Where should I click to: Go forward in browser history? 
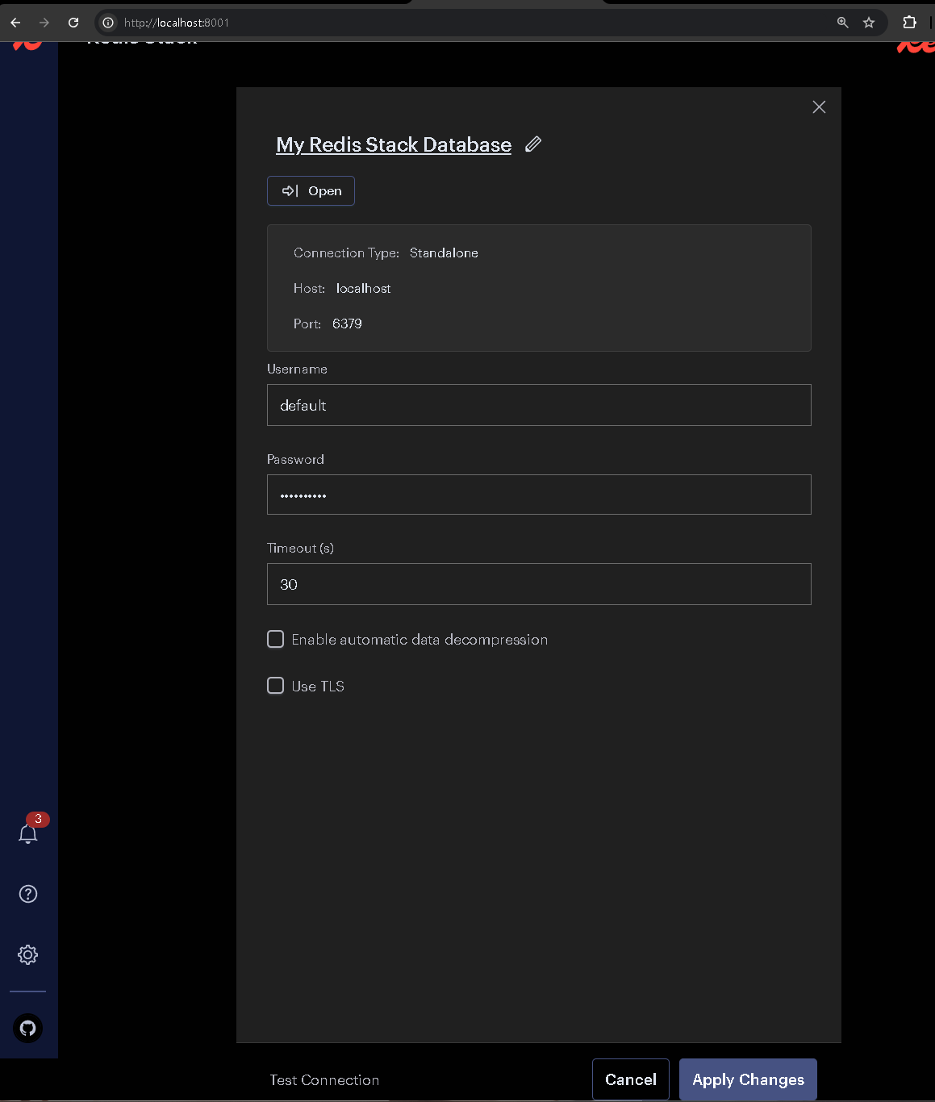tap(44, 23)
